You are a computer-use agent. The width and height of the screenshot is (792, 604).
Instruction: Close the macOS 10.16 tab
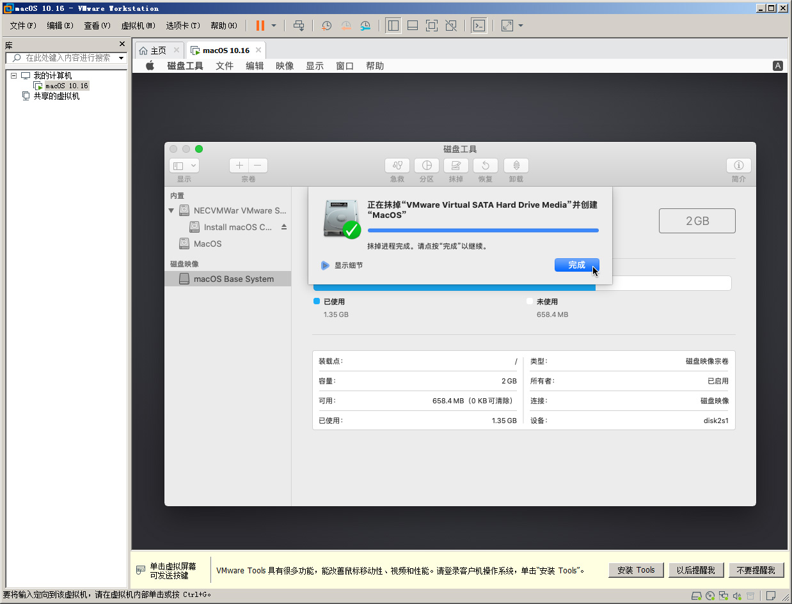click(x=258, y=50)
